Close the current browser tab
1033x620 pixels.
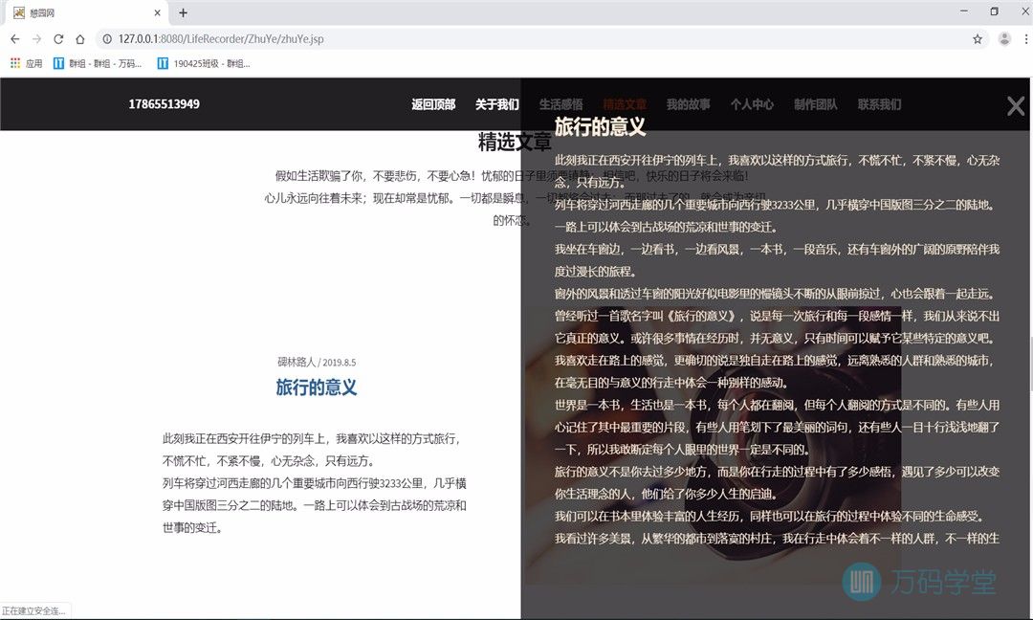tap(158, 12)
